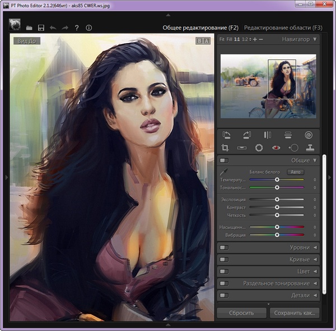
Task: Pick the white balance eyedropper
Action: pos(223,171)
